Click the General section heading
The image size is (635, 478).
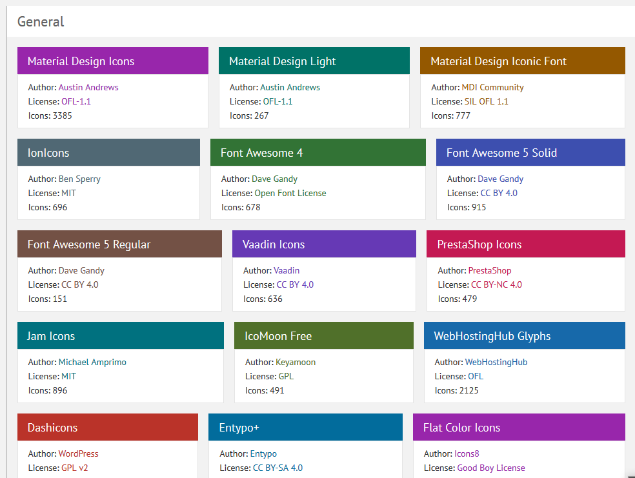tap(41, 21)
